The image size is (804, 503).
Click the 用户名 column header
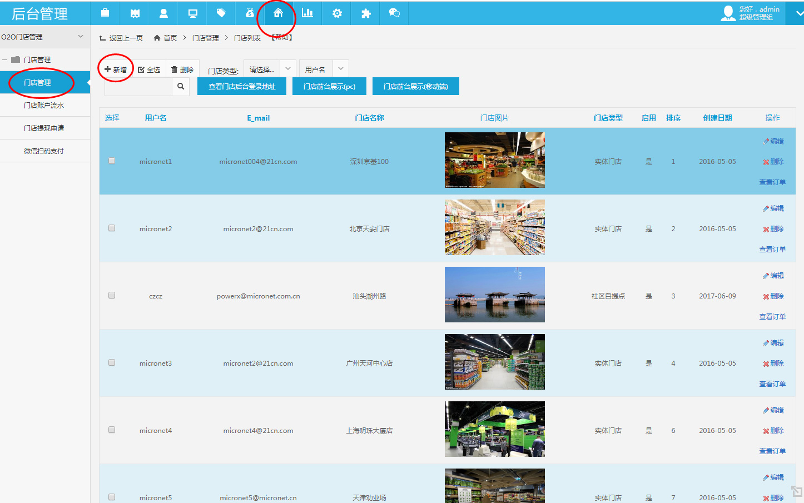click(156, 118)
